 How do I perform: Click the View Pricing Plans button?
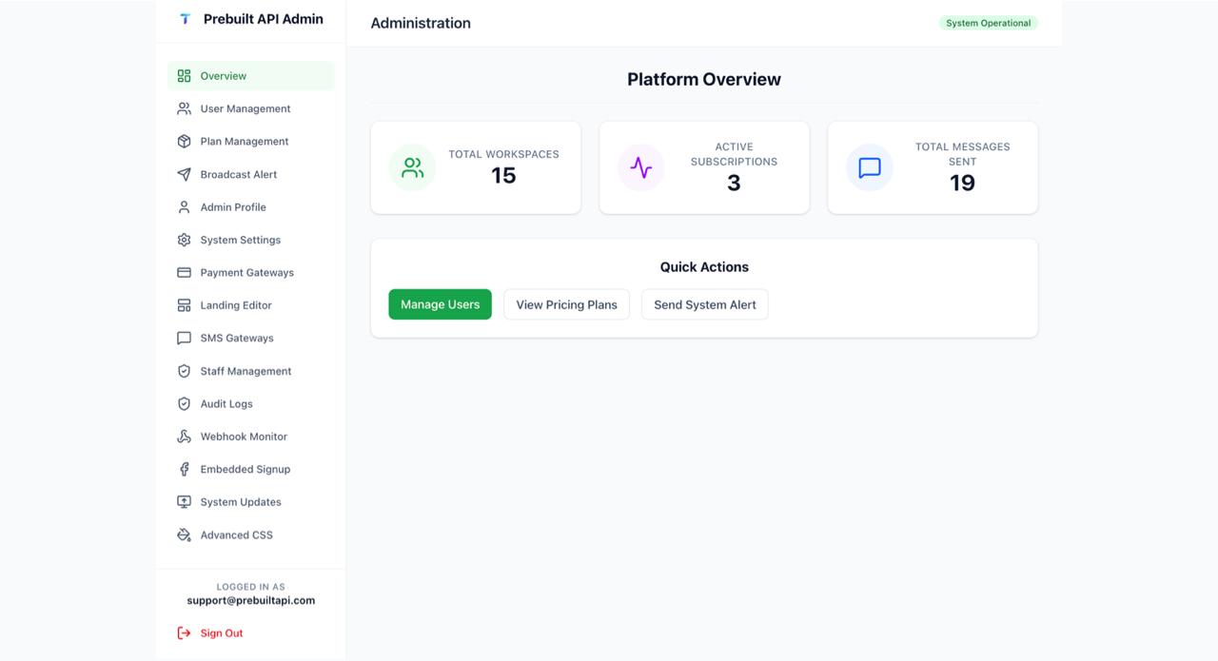pos(566,304)
